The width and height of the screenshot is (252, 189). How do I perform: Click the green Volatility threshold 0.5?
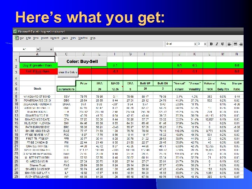(195, 65)
